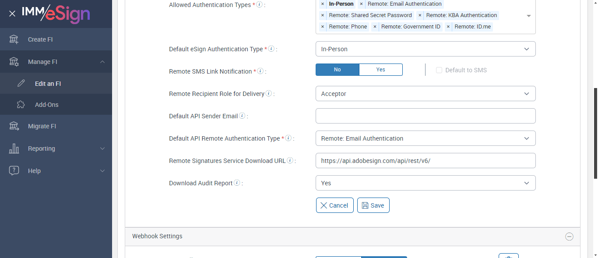Screen dimensions: 598x258
Task: Click the Create FI bank icon
Action: point(14,39)
